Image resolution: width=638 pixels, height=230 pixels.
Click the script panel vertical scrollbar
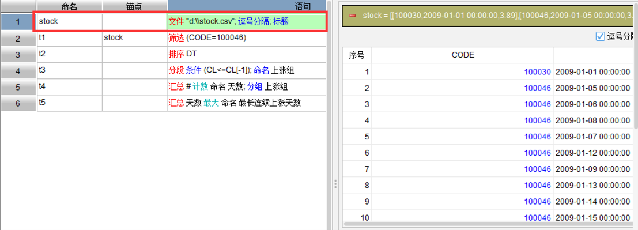[329, 115]
